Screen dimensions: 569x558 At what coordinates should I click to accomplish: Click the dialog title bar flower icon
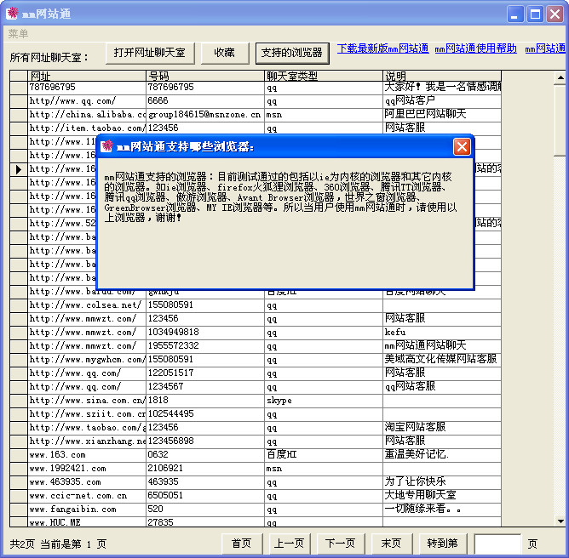(106, 146)
